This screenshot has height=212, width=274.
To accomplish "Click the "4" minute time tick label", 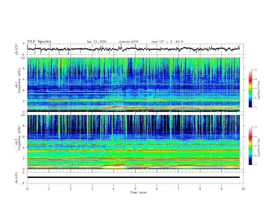I will coord(113,189).
